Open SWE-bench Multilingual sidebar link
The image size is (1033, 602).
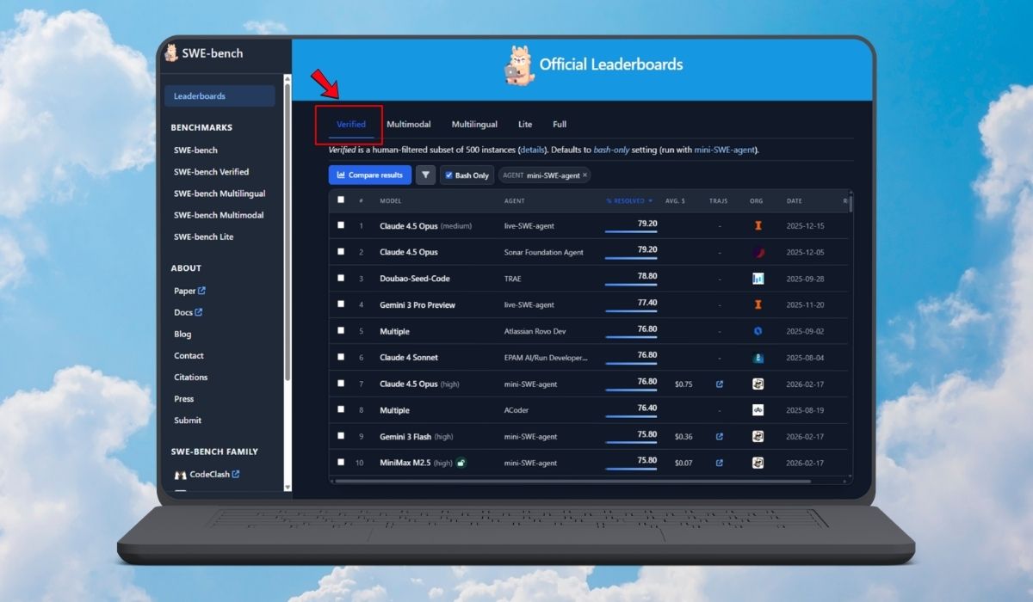pyautogui.click(x=220, y=193)
